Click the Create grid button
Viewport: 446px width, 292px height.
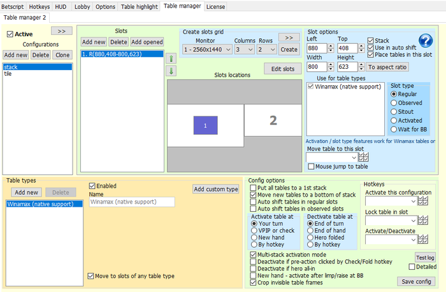pyautogui.click(x=289, y=50)
